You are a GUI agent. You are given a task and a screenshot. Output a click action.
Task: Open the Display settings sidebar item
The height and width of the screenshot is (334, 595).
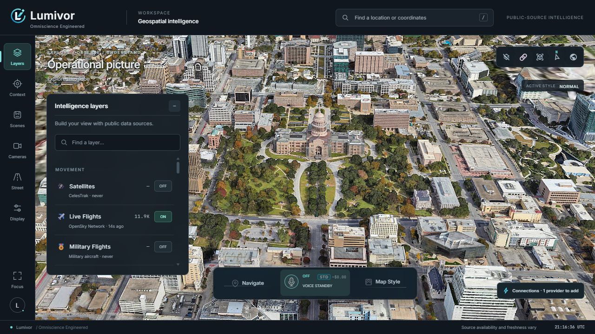click(17, 212)
